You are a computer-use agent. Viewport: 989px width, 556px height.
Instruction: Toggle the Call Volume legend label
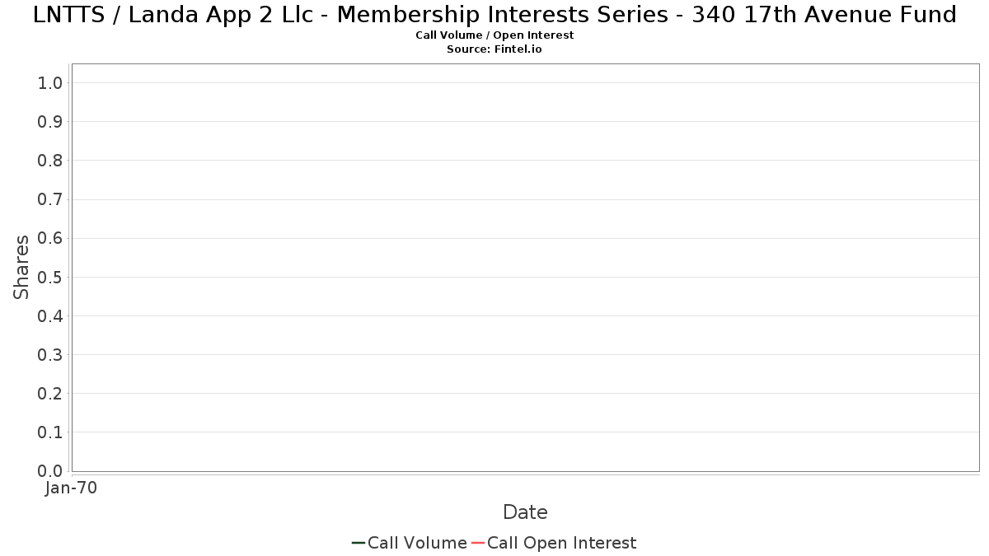point(417,543)
